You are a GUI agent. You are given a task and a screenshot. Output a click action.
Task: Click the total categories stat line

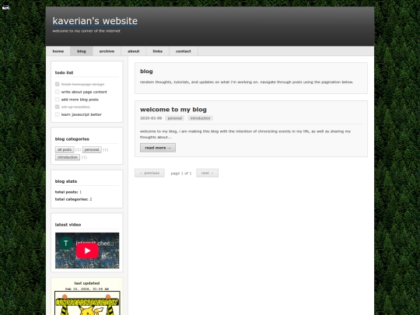(73, 199)
